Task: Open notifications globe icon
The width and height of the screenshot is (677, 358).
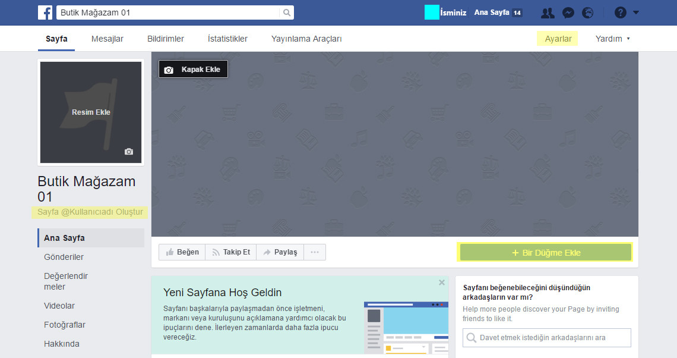Action: click(588, 13)
